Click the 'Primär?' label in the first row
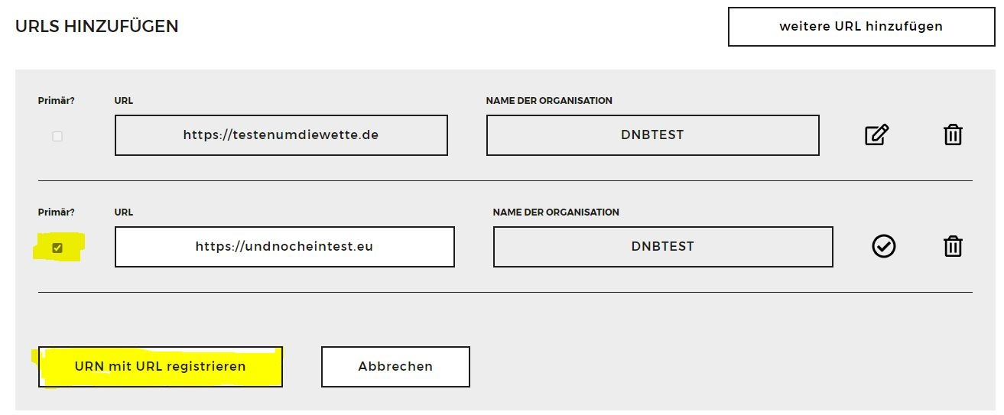The image size is (1004, 415). (57, 101)
